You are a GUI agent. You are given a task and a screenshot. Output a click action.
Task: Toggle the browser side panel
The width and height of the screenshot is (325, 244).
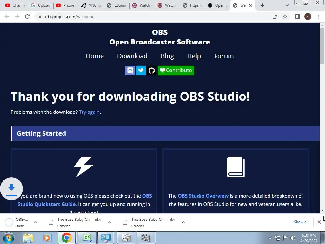(x=298, y=17)
